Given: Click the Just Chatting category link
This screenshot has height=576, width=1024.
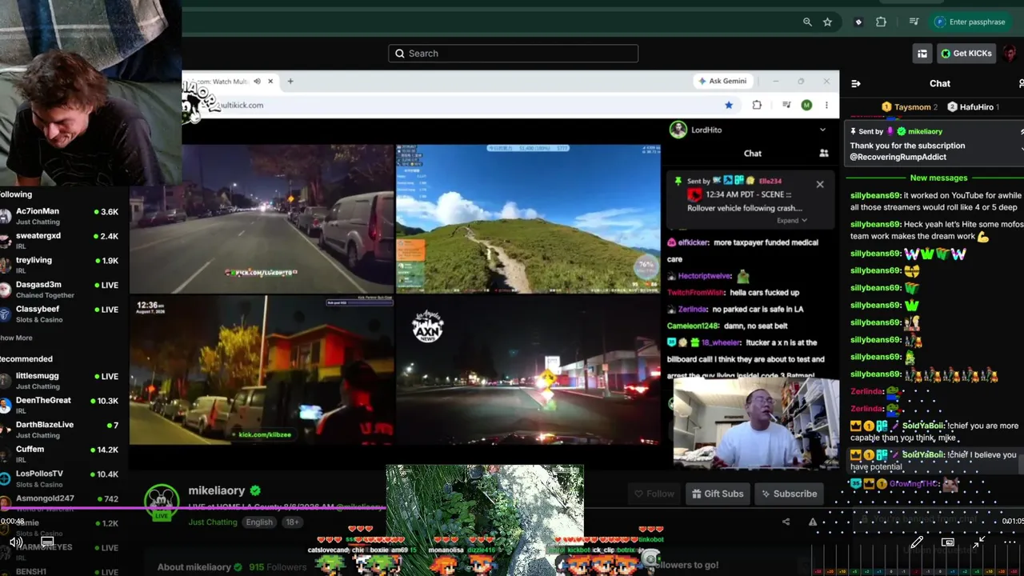Looking at the screenshot, I should (x=213, y=522).
